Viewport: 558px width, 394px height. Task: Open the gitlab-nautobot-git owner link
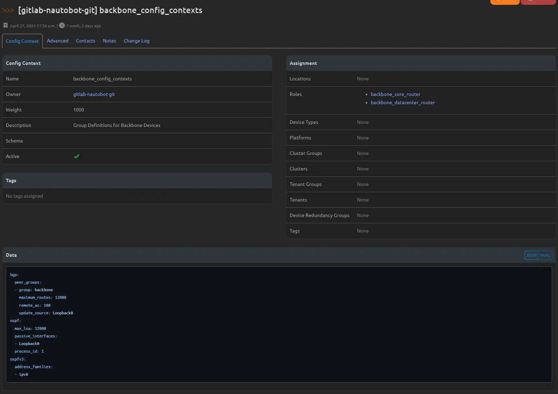tap(94, 94)
